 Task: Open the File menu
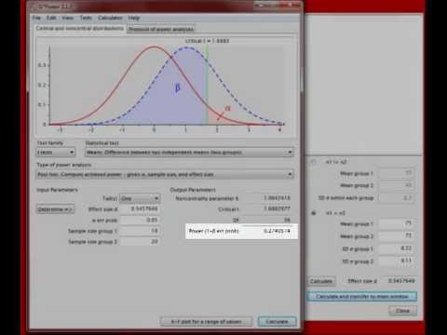coord(36,18)
